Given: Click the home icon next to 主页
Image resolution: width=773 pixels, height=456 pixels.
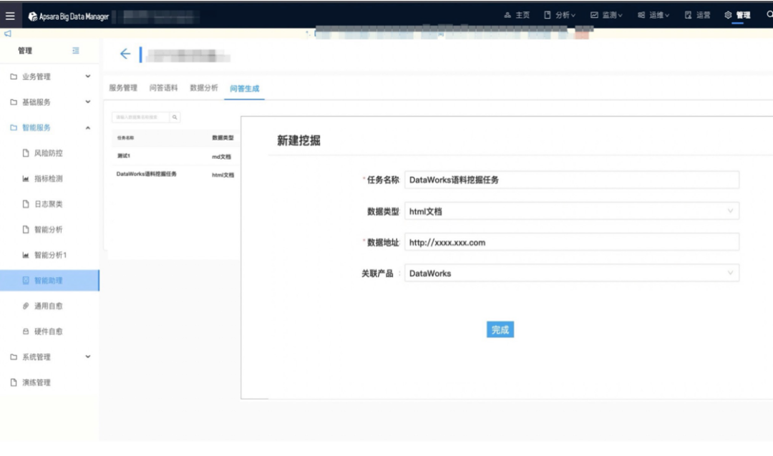Looking at the screenshot, I should (507, 15).
